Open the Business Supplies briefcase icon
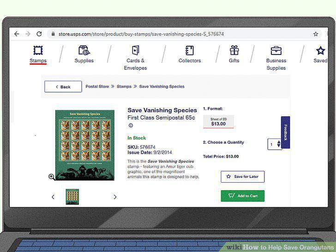 (x=276, y=51)
